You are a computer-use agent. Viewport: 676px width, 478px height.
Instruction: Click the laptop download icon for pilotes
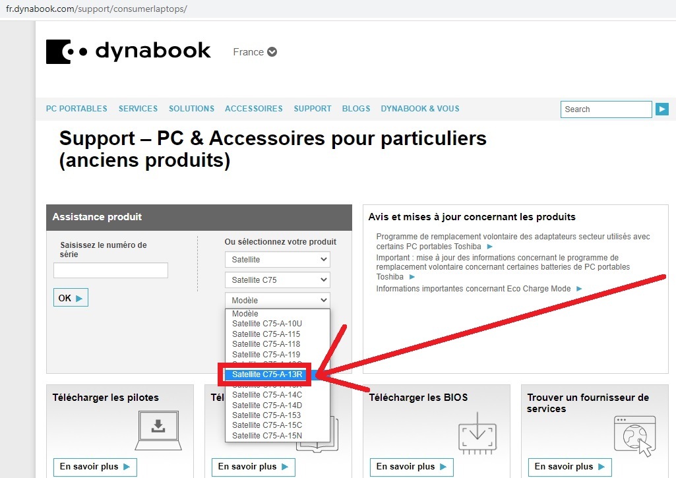(x=158, y=430)
